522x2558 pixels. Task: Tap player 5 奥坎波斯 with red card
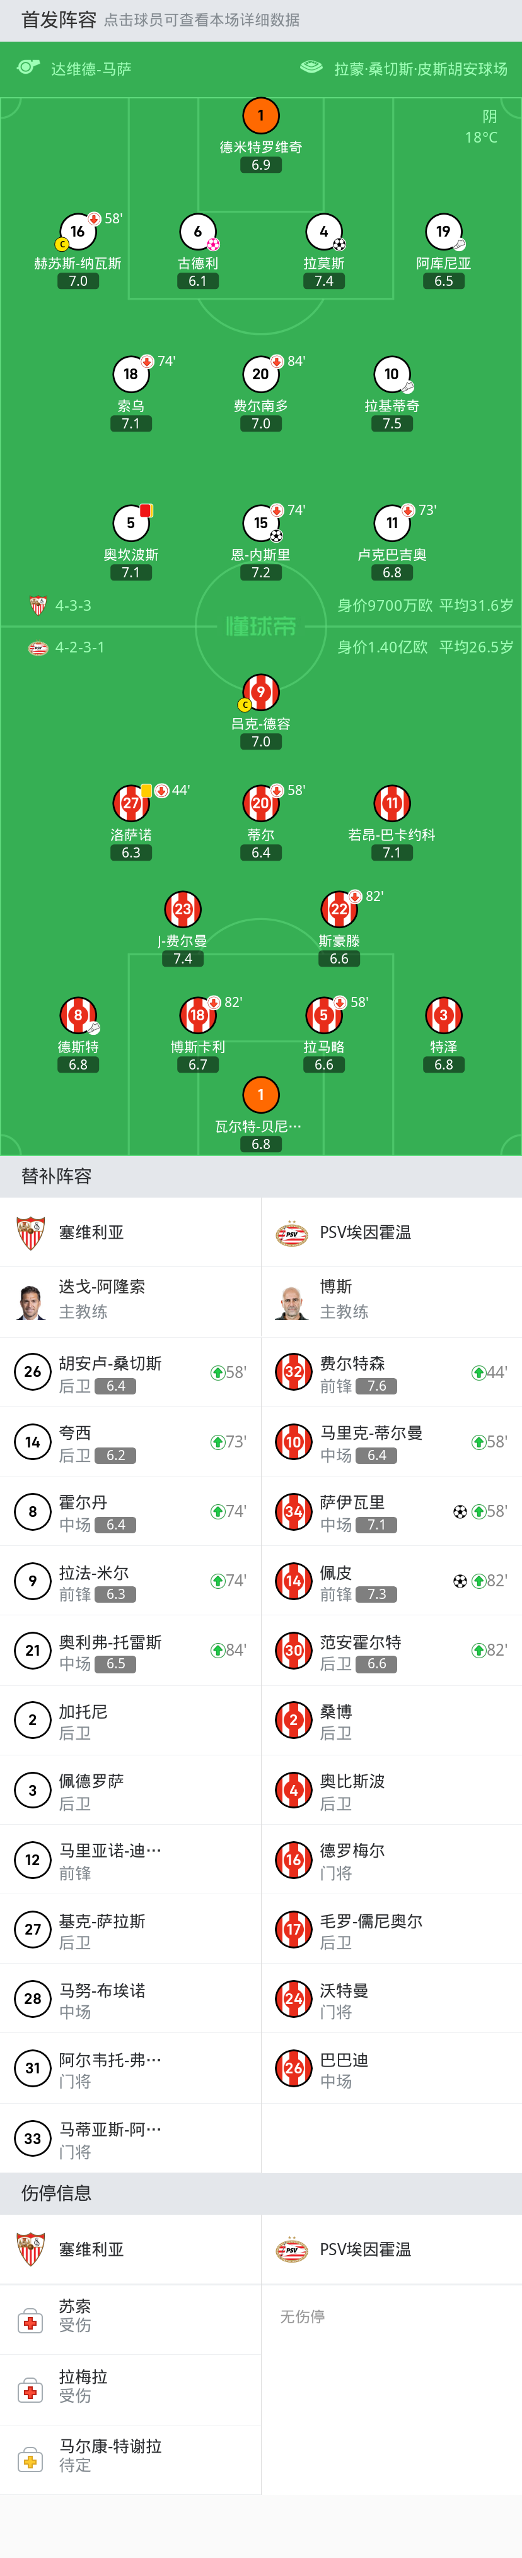pyautogui.click(x=131, y=523)
